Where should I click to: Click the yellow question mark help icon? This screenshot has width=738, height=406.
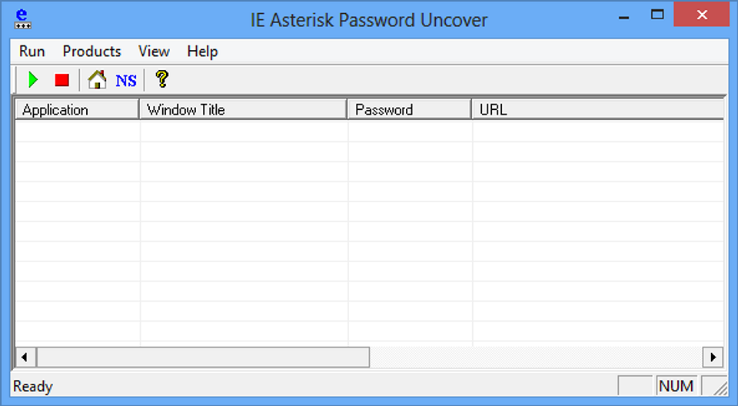pos(162,79)
